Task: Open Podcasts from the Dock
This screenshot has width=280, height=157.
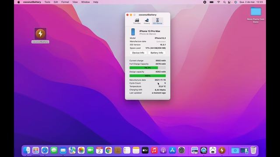Action: tap(163, 150)
